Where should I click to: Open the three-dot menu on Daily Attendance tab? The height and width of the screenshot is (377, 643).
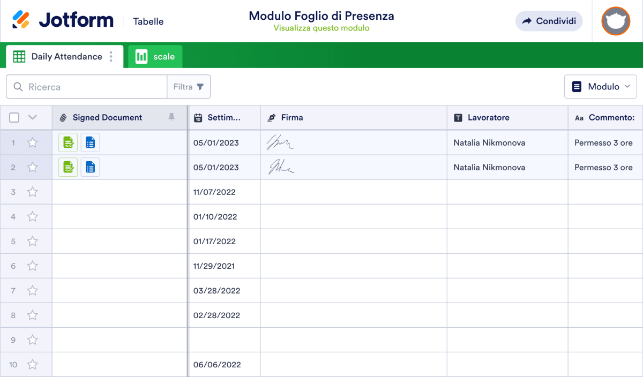tap(111, 56)
